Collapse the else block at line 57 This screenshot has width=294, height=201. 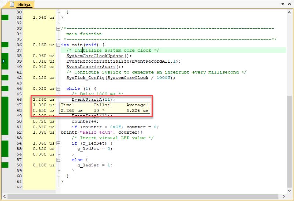58,160
